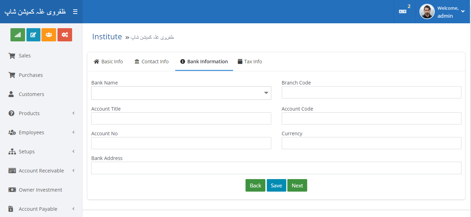Image resolution: width=471 pixels, height=217 pixels.
Task: Click the orange users group shortcut icon
Action: (49, 35)
